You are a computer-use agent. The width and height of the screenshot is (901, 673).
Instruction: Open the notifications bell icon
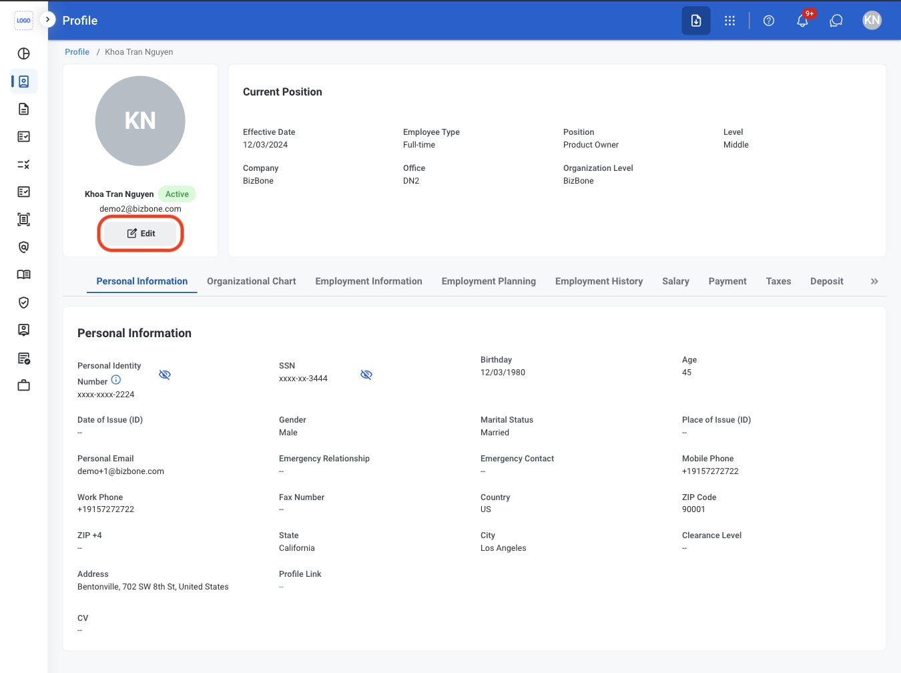pyautogui.click(x=802, y=21)
